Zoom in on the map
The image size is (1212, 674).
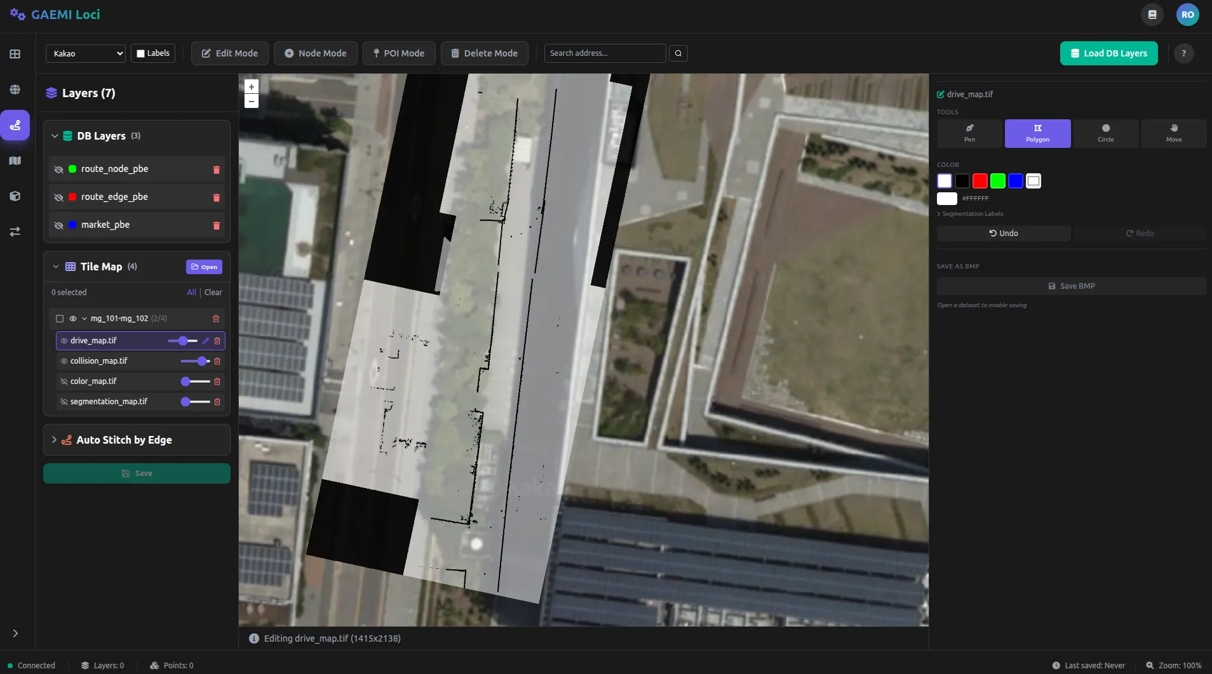click(252, 87)
